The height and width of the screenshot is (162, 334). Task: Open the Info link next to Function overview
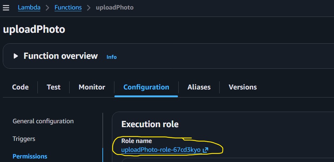(112, 57)
